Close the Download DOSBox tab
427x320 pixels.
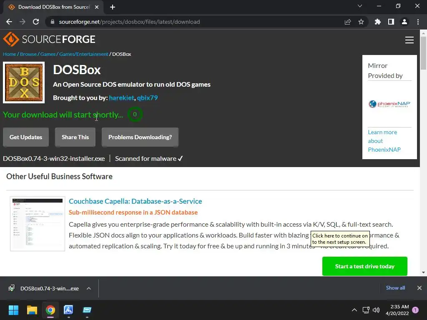97,7
